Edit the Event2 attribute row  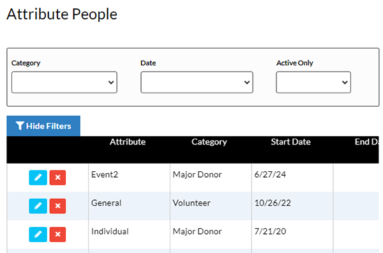click(38, 178)
